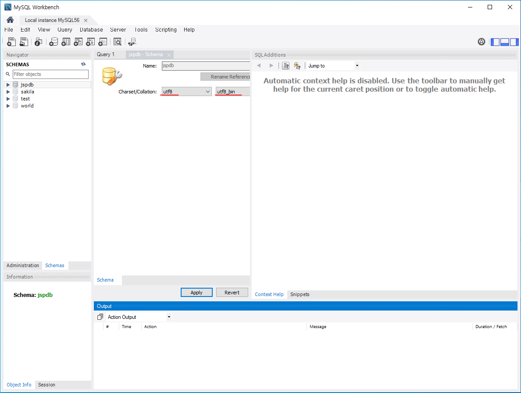The width and height of the screenshot is (521, 393).
Task: Create a new table toolbar icon
Action: click(x=66, y=42)
